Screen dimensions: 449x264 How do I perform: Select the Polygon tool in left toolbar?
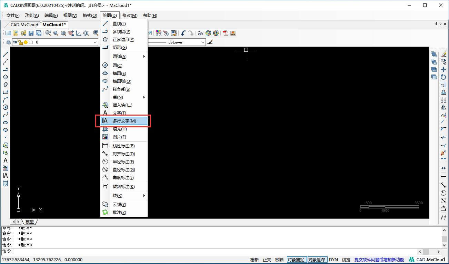coord(6,77)
